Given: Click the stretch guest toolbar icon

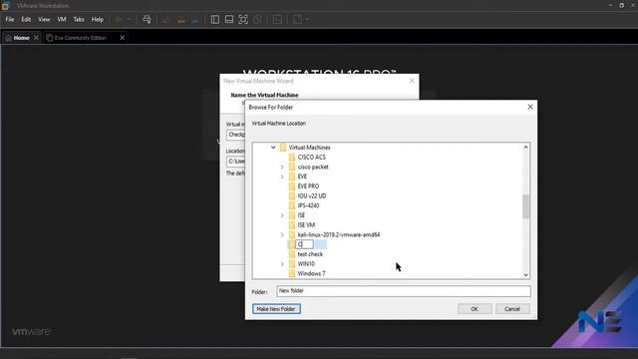Looking at the screenshot, I should 297,20.
